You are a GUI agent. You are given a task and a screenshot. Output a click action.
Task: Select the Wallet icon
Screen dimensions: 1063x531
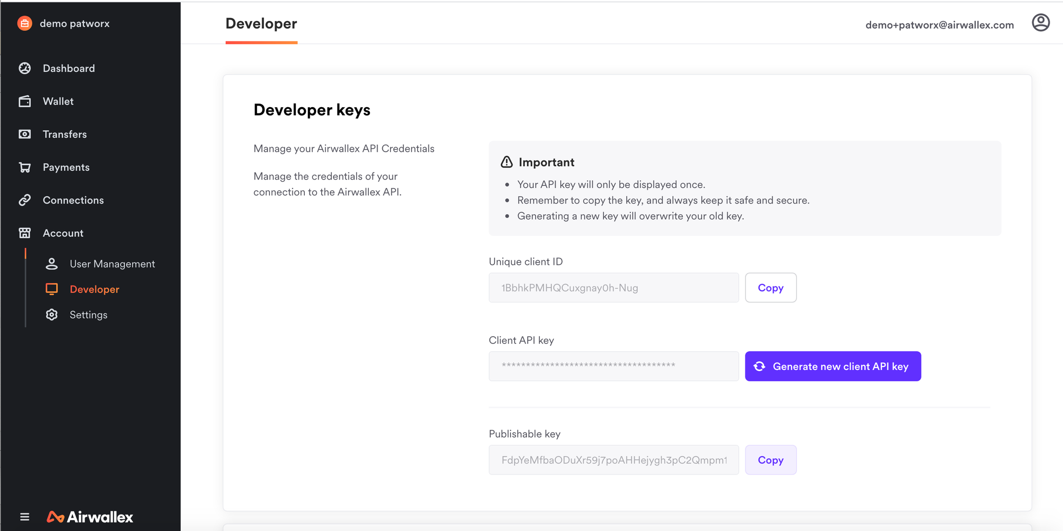pyautogui.click(x=25, y=101)
